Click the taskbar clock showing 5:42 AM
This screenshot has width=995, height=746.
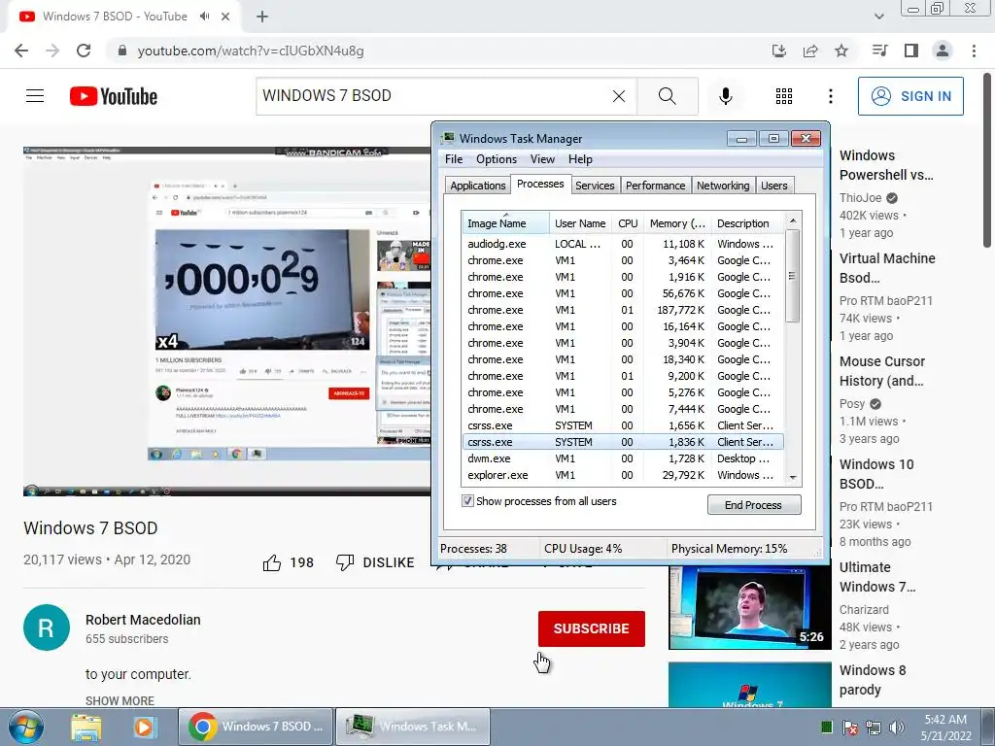tap(945, 728)
